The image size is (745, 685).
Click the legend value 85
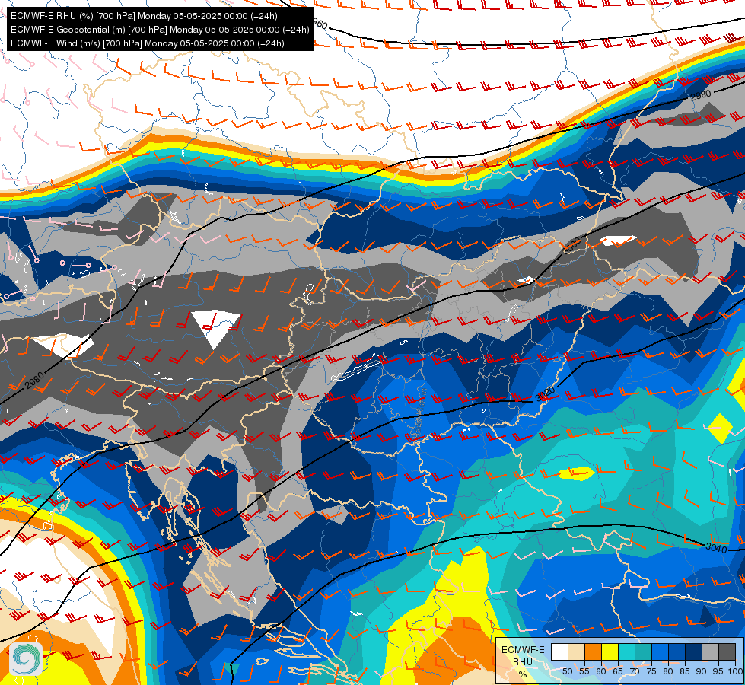coord(685,671)
